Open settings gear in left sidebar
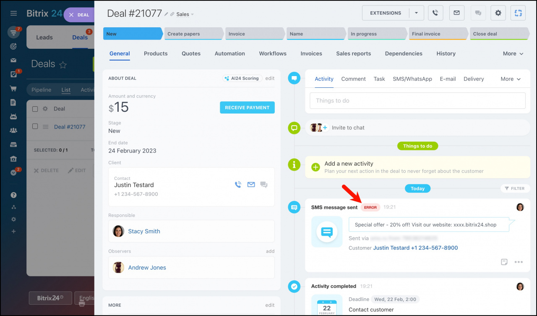Image resolution: width=537 pixels, height=316 pixels. click(13, 219)
